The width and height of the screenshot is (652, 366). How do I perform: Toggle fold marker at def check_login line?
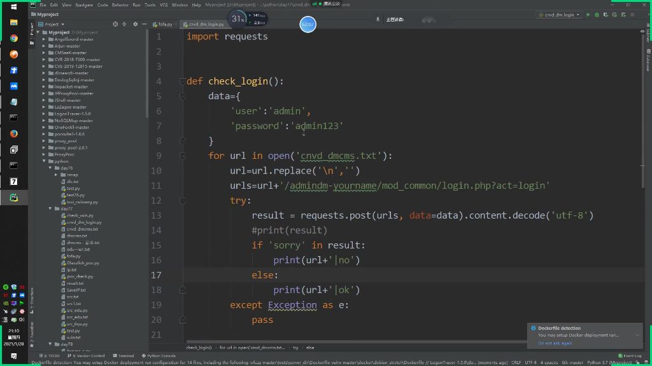coord(183,81)
